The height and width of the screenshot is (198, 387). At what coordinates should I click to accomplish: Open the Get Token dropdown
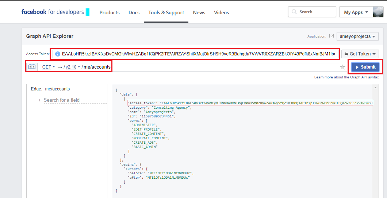(360, 54)
